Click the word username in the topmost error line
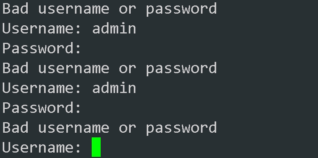The height and width of the screenshot is (158, 318). point(74,9)
